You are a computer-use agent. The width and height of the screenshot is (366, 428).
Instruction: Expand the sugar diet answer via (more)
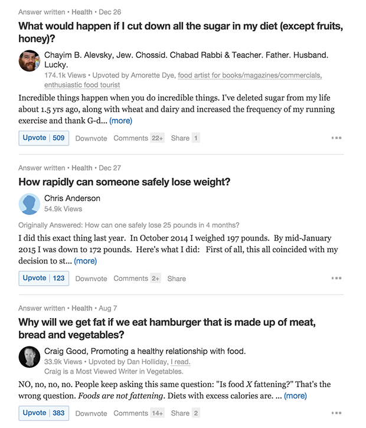coord(121,121)
